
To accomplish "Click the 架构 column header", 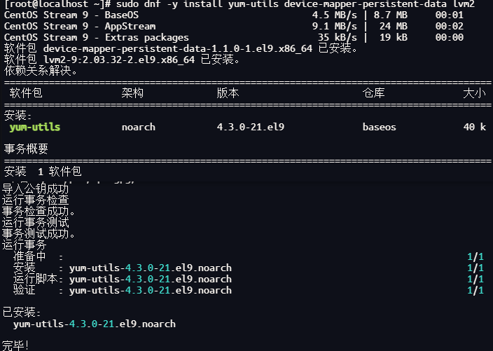I will coord(132,92).
